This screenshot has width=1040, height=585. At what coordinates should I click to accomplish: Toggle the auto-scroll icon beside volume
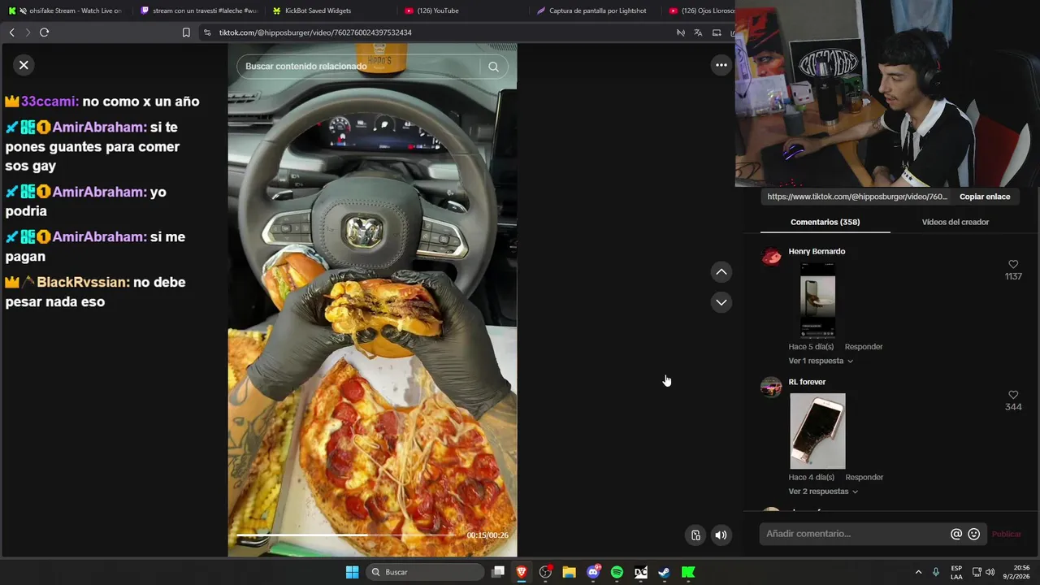695,535
